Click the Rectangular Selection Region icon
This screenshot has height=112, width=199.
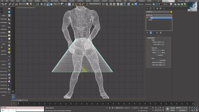[34, 4]
